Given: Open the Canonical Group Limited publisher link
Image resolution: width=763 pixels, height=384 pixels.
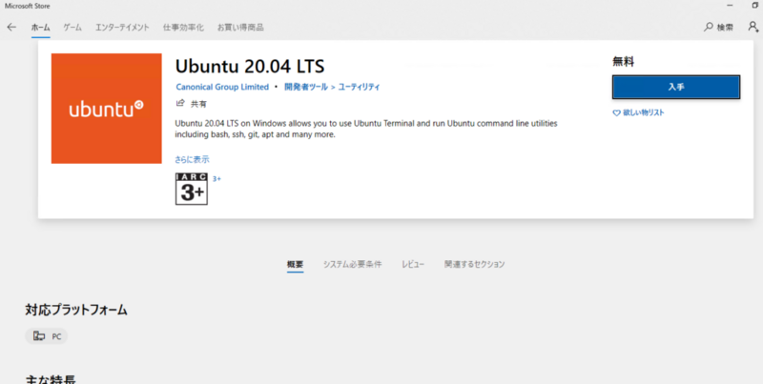Looking at the screenshot, I should click(x=222, y=87).
